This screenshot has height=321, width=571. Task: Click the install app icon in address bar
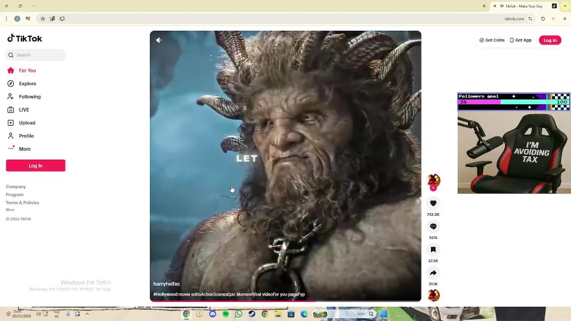[62, 19]
